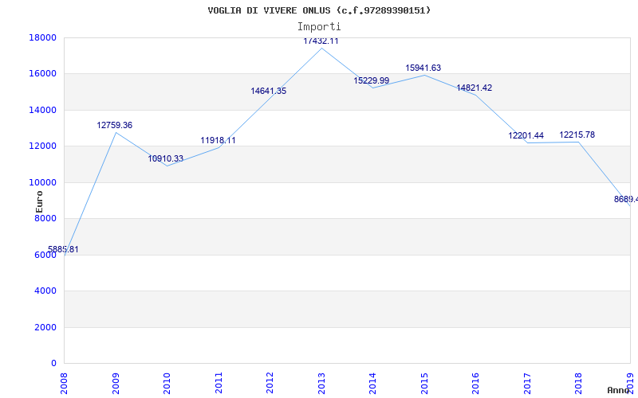This screenshot has height=398, width=638.
Task: Select the 15941.63 data label
Action: click(423, 68)
